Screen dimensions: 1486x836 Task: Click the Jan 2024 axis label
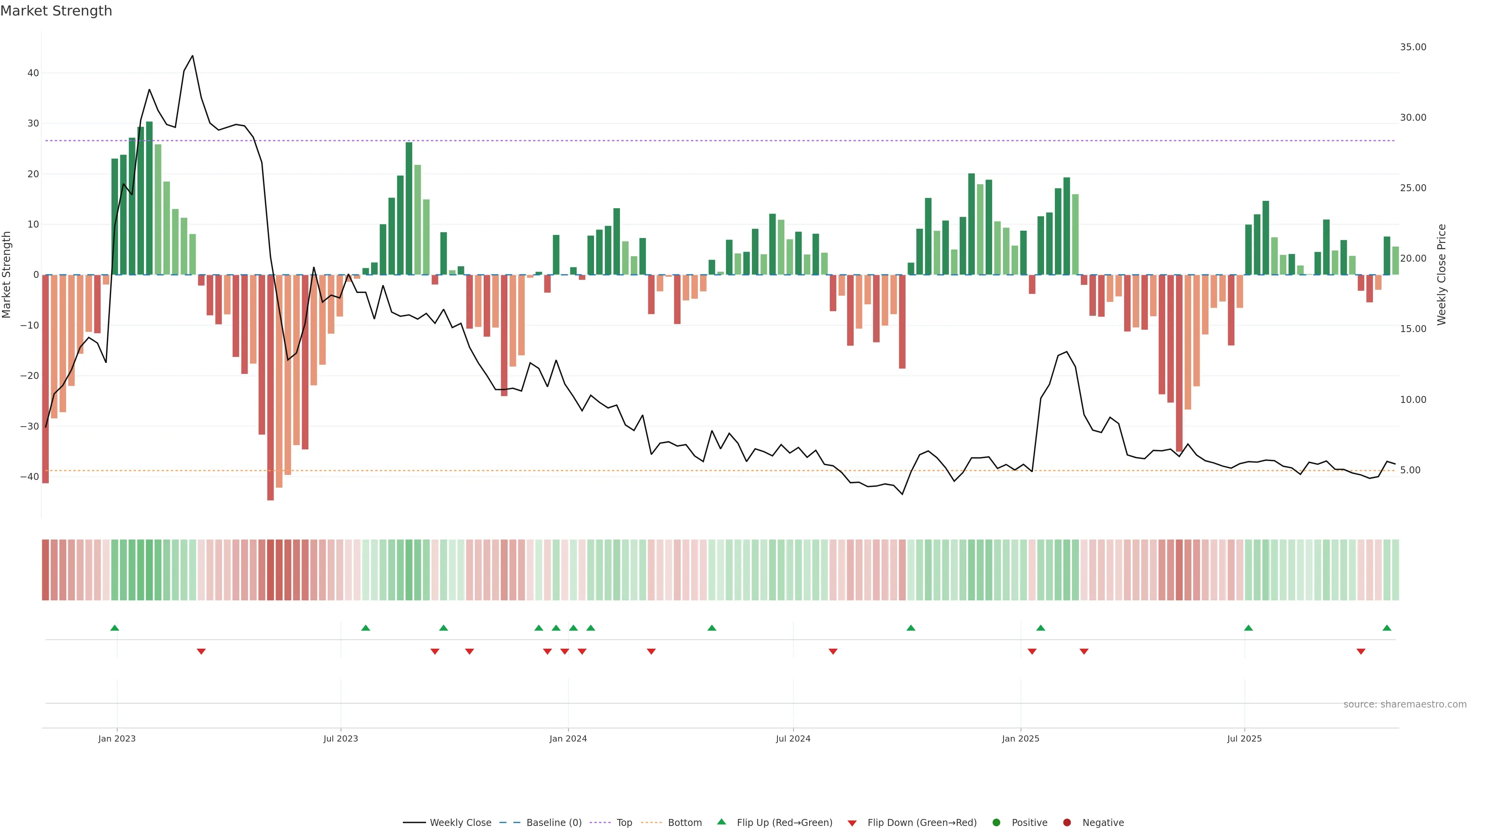(568, 738)
